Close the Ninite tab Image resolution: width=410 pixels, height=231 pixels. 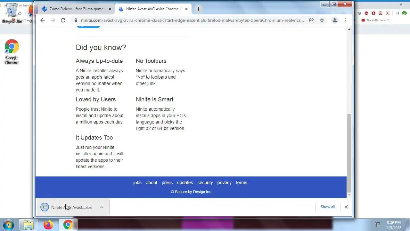pyautogui.click(x=186, y=9)
